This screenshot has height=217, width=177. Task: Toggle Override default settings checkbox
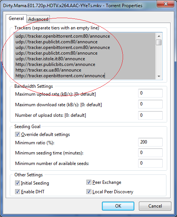[x=17, y=134]
